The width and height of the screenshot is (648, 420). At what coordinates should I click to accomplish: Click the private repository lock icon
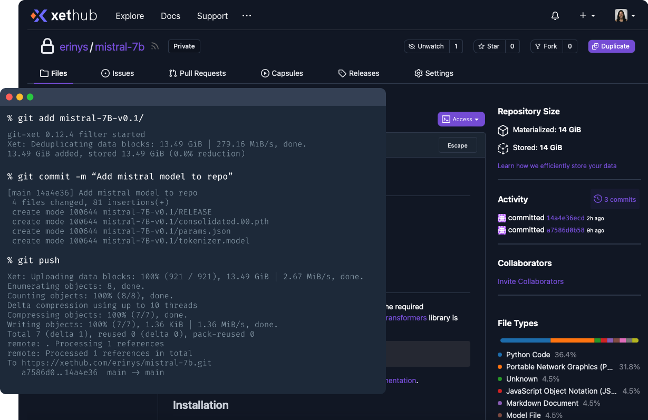coord(47,46)
